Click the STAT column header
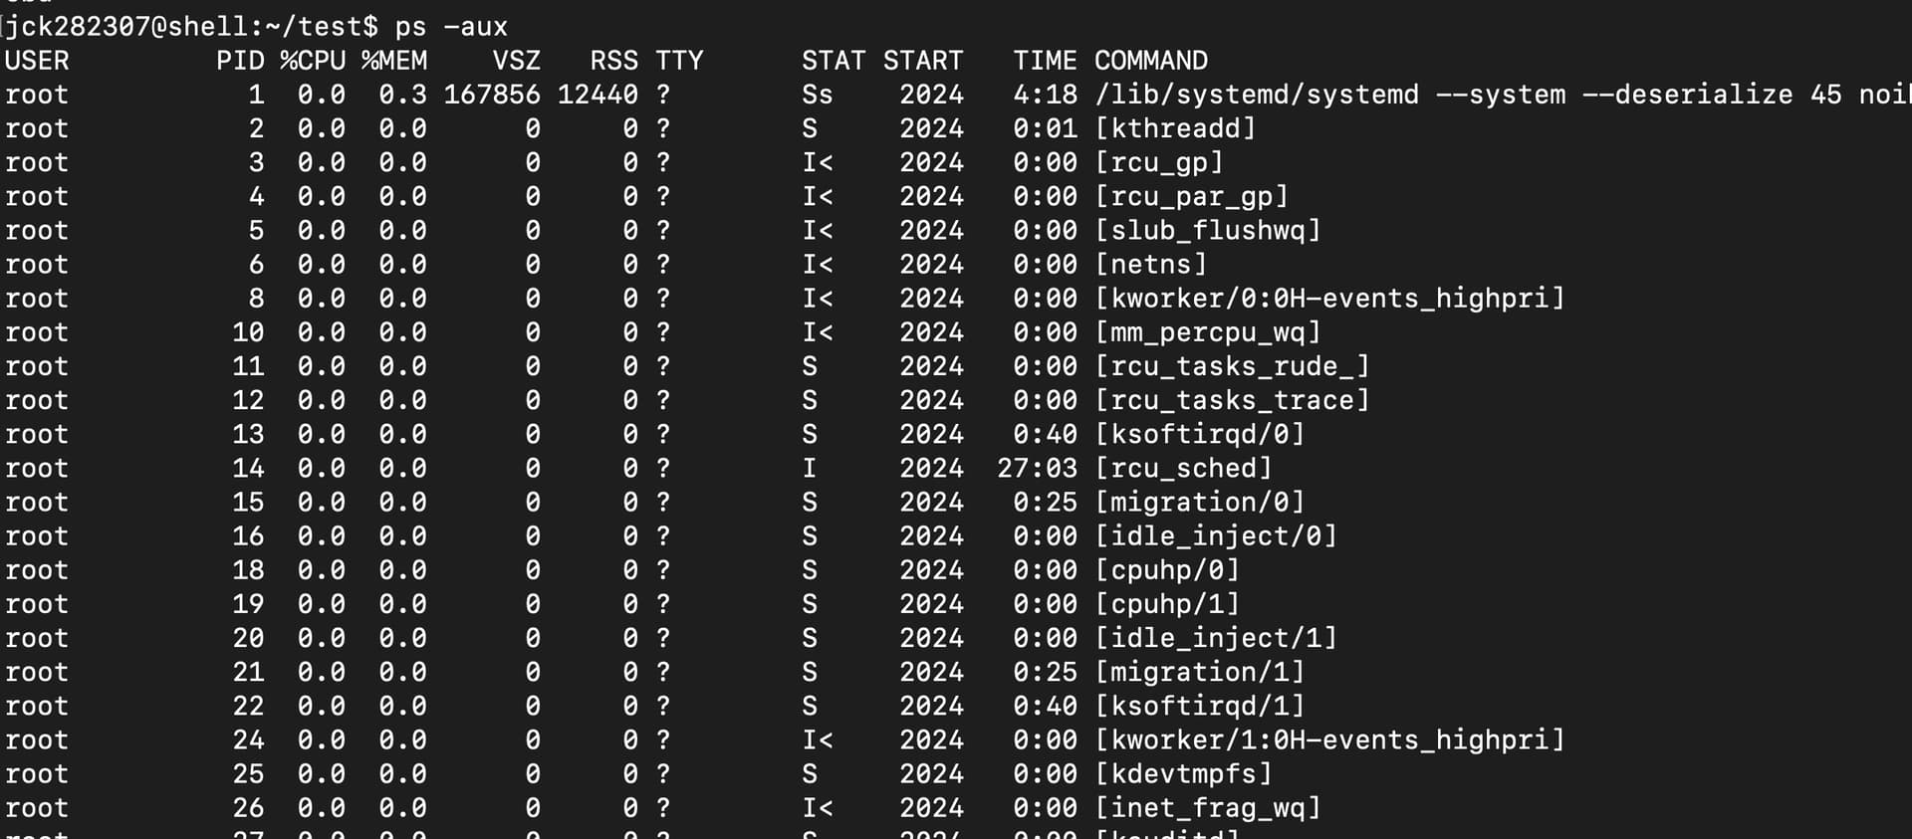The width and height of the screenshot is (1912, 839). [x=834, y=61]
